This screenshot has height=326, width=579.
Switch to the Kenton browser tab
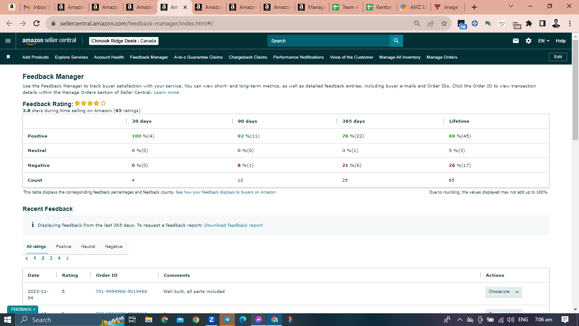point(380,7)
